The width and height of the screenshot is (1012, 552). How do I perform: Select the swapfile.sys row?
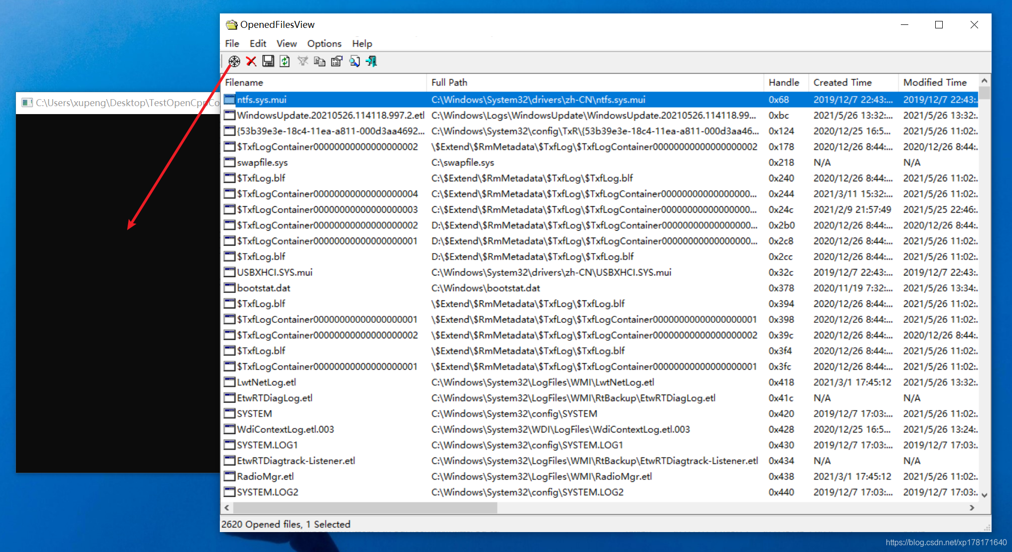(263, 162)
